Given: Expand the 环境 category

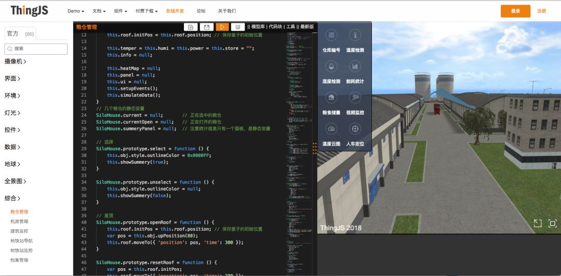Looking at the screenshot, I should click(12, 96).
